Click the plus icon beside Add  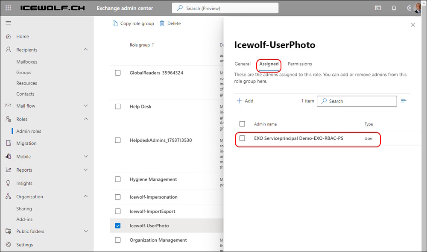coord(240,101)
